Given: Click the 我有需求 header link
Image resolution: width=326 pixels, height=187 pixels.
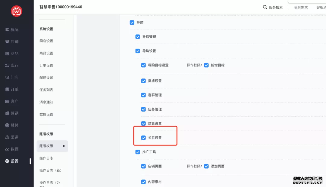Looking at the screenshot, I should tap(301, 8).
